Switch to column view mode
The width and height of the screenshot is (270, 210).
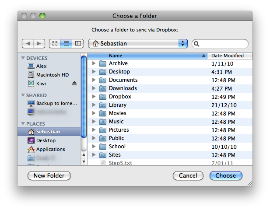78,43
